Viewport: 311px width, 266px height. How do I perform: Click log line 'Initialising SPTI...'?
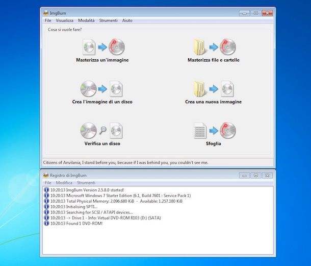tap(74, 207)
